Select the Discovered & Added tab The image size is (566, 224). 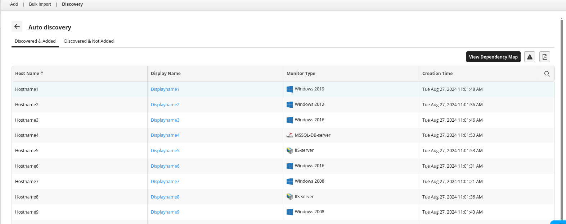35,41
